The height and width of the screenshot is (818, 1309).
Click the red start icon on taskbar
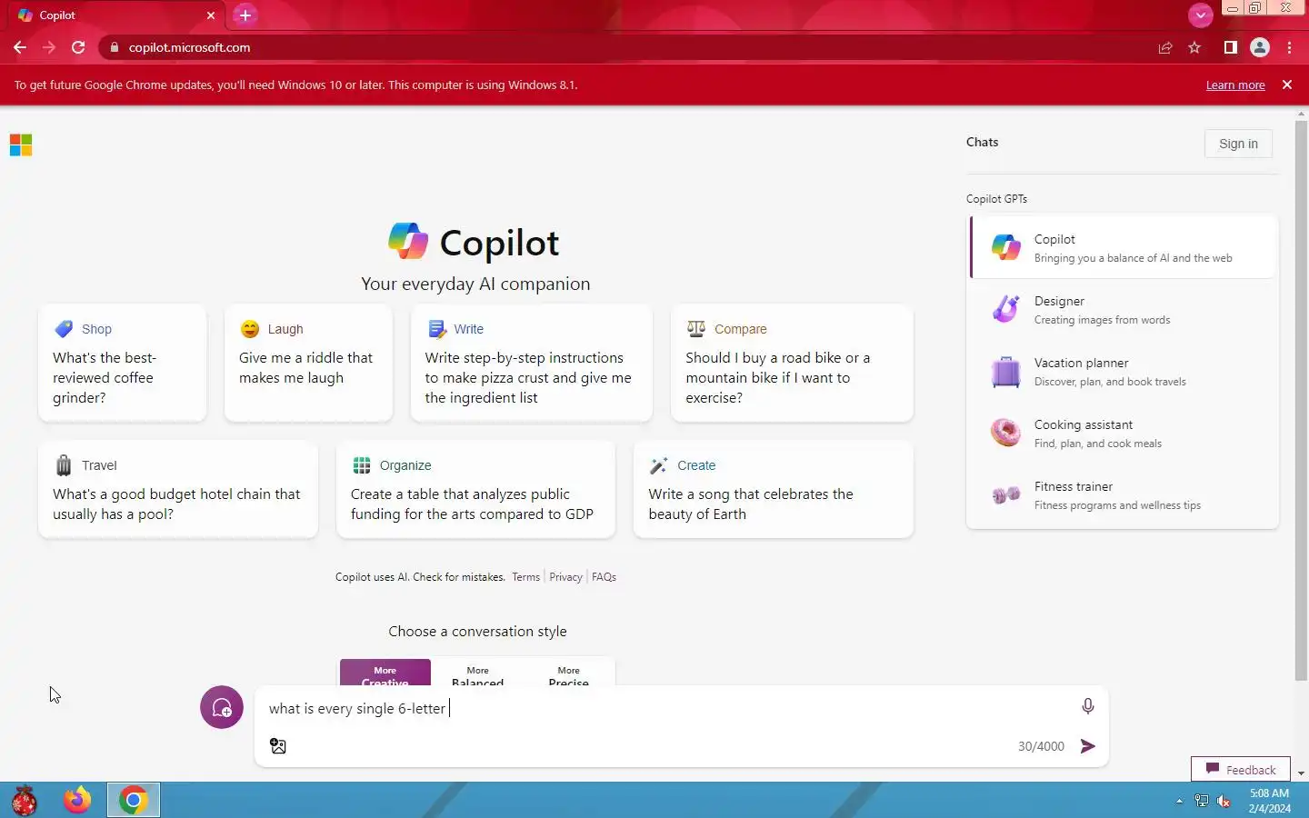click(25, 800)
